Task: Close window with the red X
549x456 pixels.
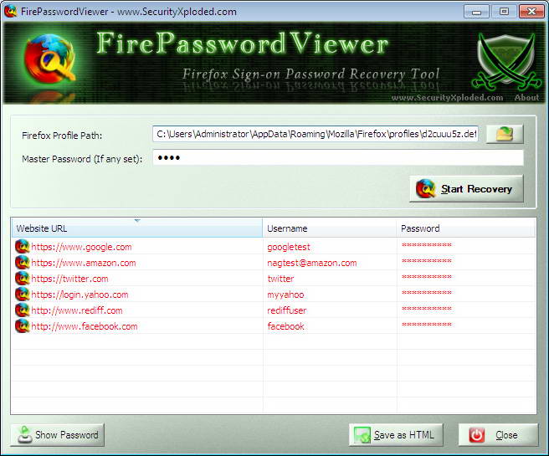Action: 531,12
